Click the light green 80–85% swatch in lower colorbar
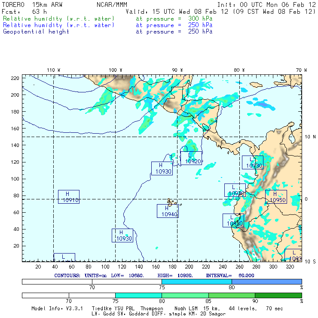Image resolution: width=318 pixels, height=318 pixels. pos(185,295)
